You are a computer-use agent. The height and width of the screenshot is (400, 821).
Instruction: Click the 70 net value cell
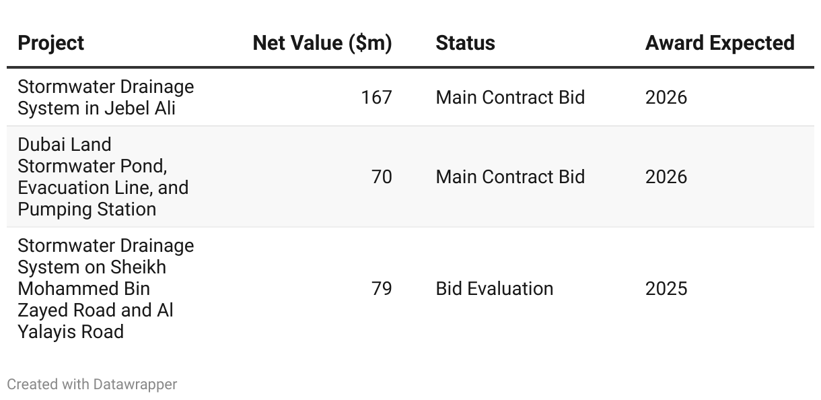pos(382,176)
